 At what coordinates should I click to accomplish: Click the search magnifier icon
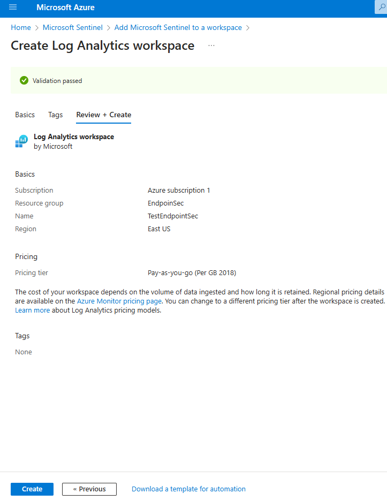381,7
